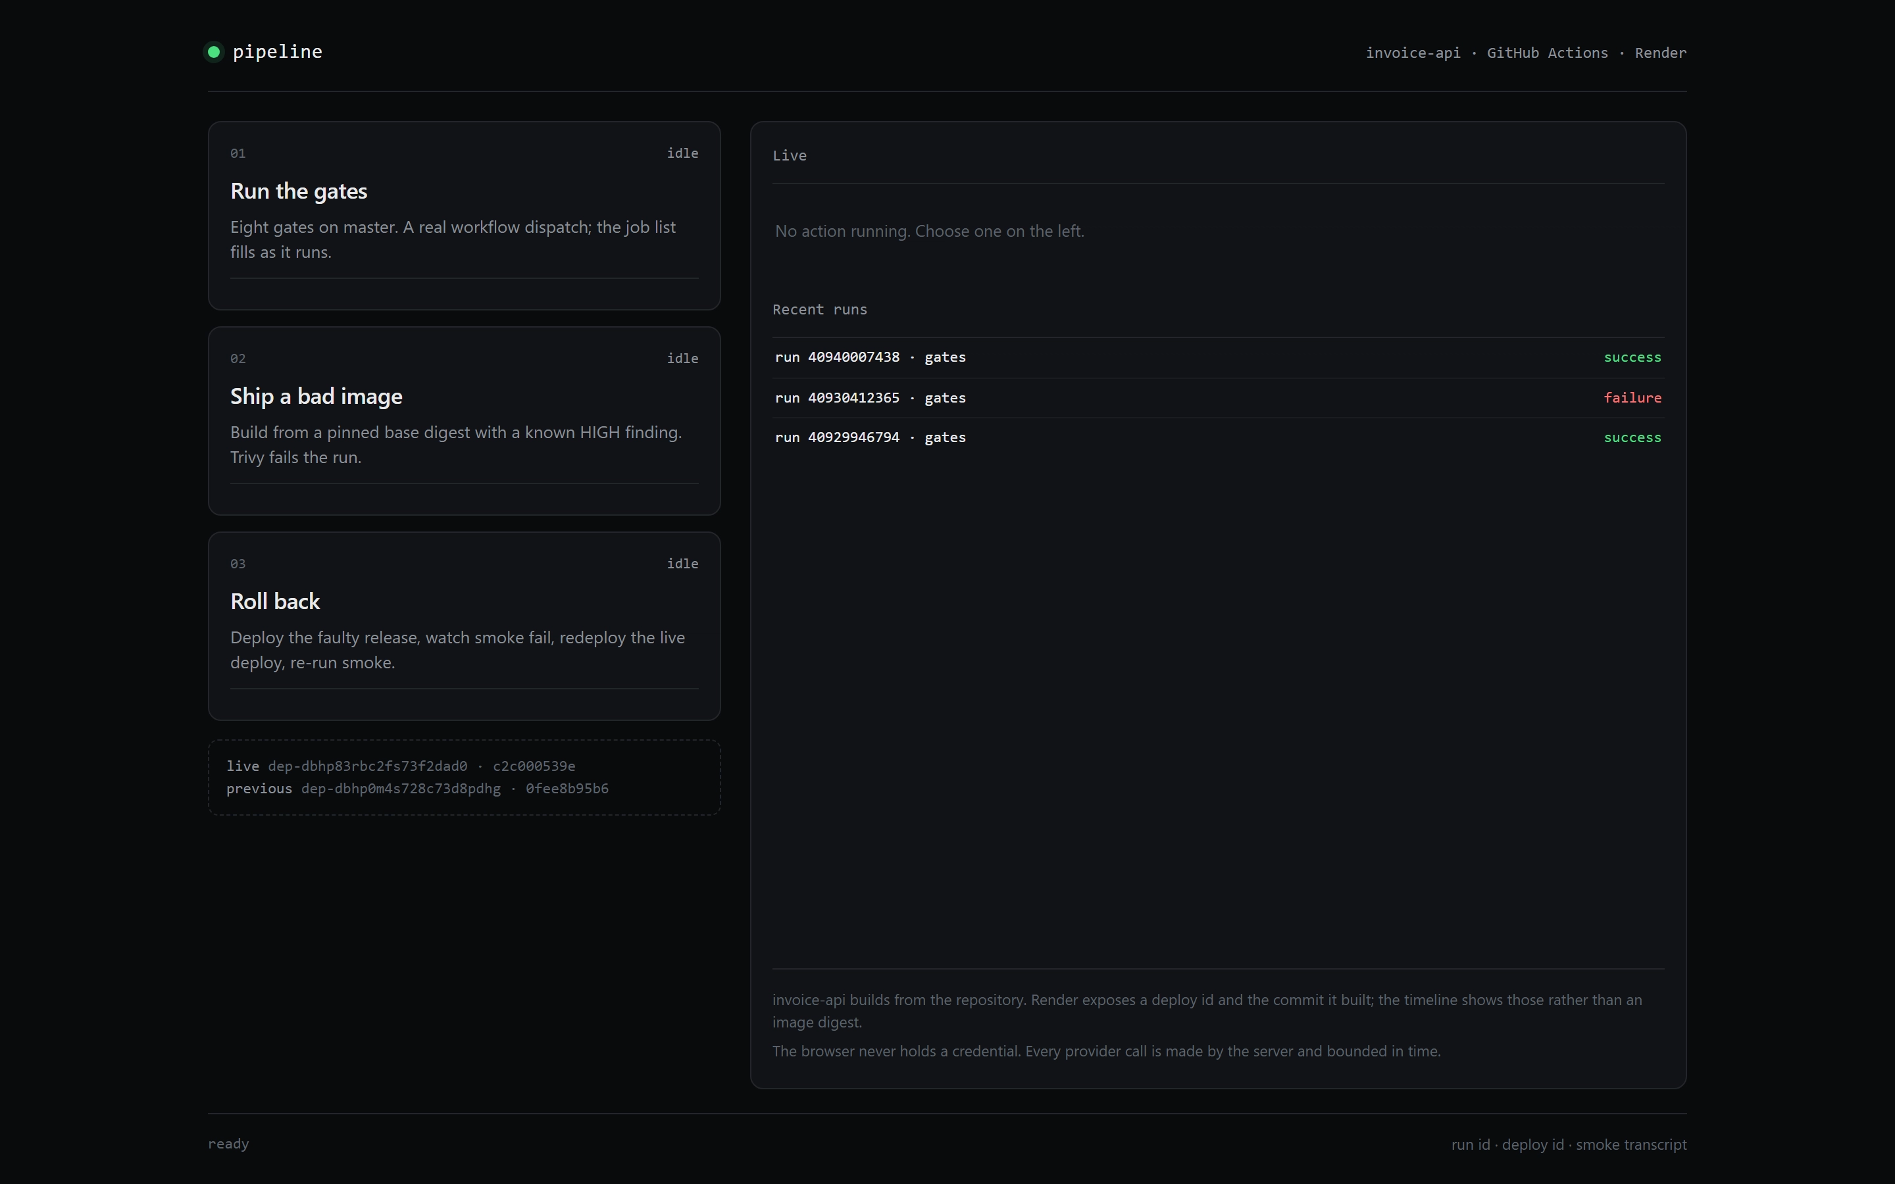Open the Roll back action card
The width and height of the screenshot is (1895, 1184).
coord(464,626)
